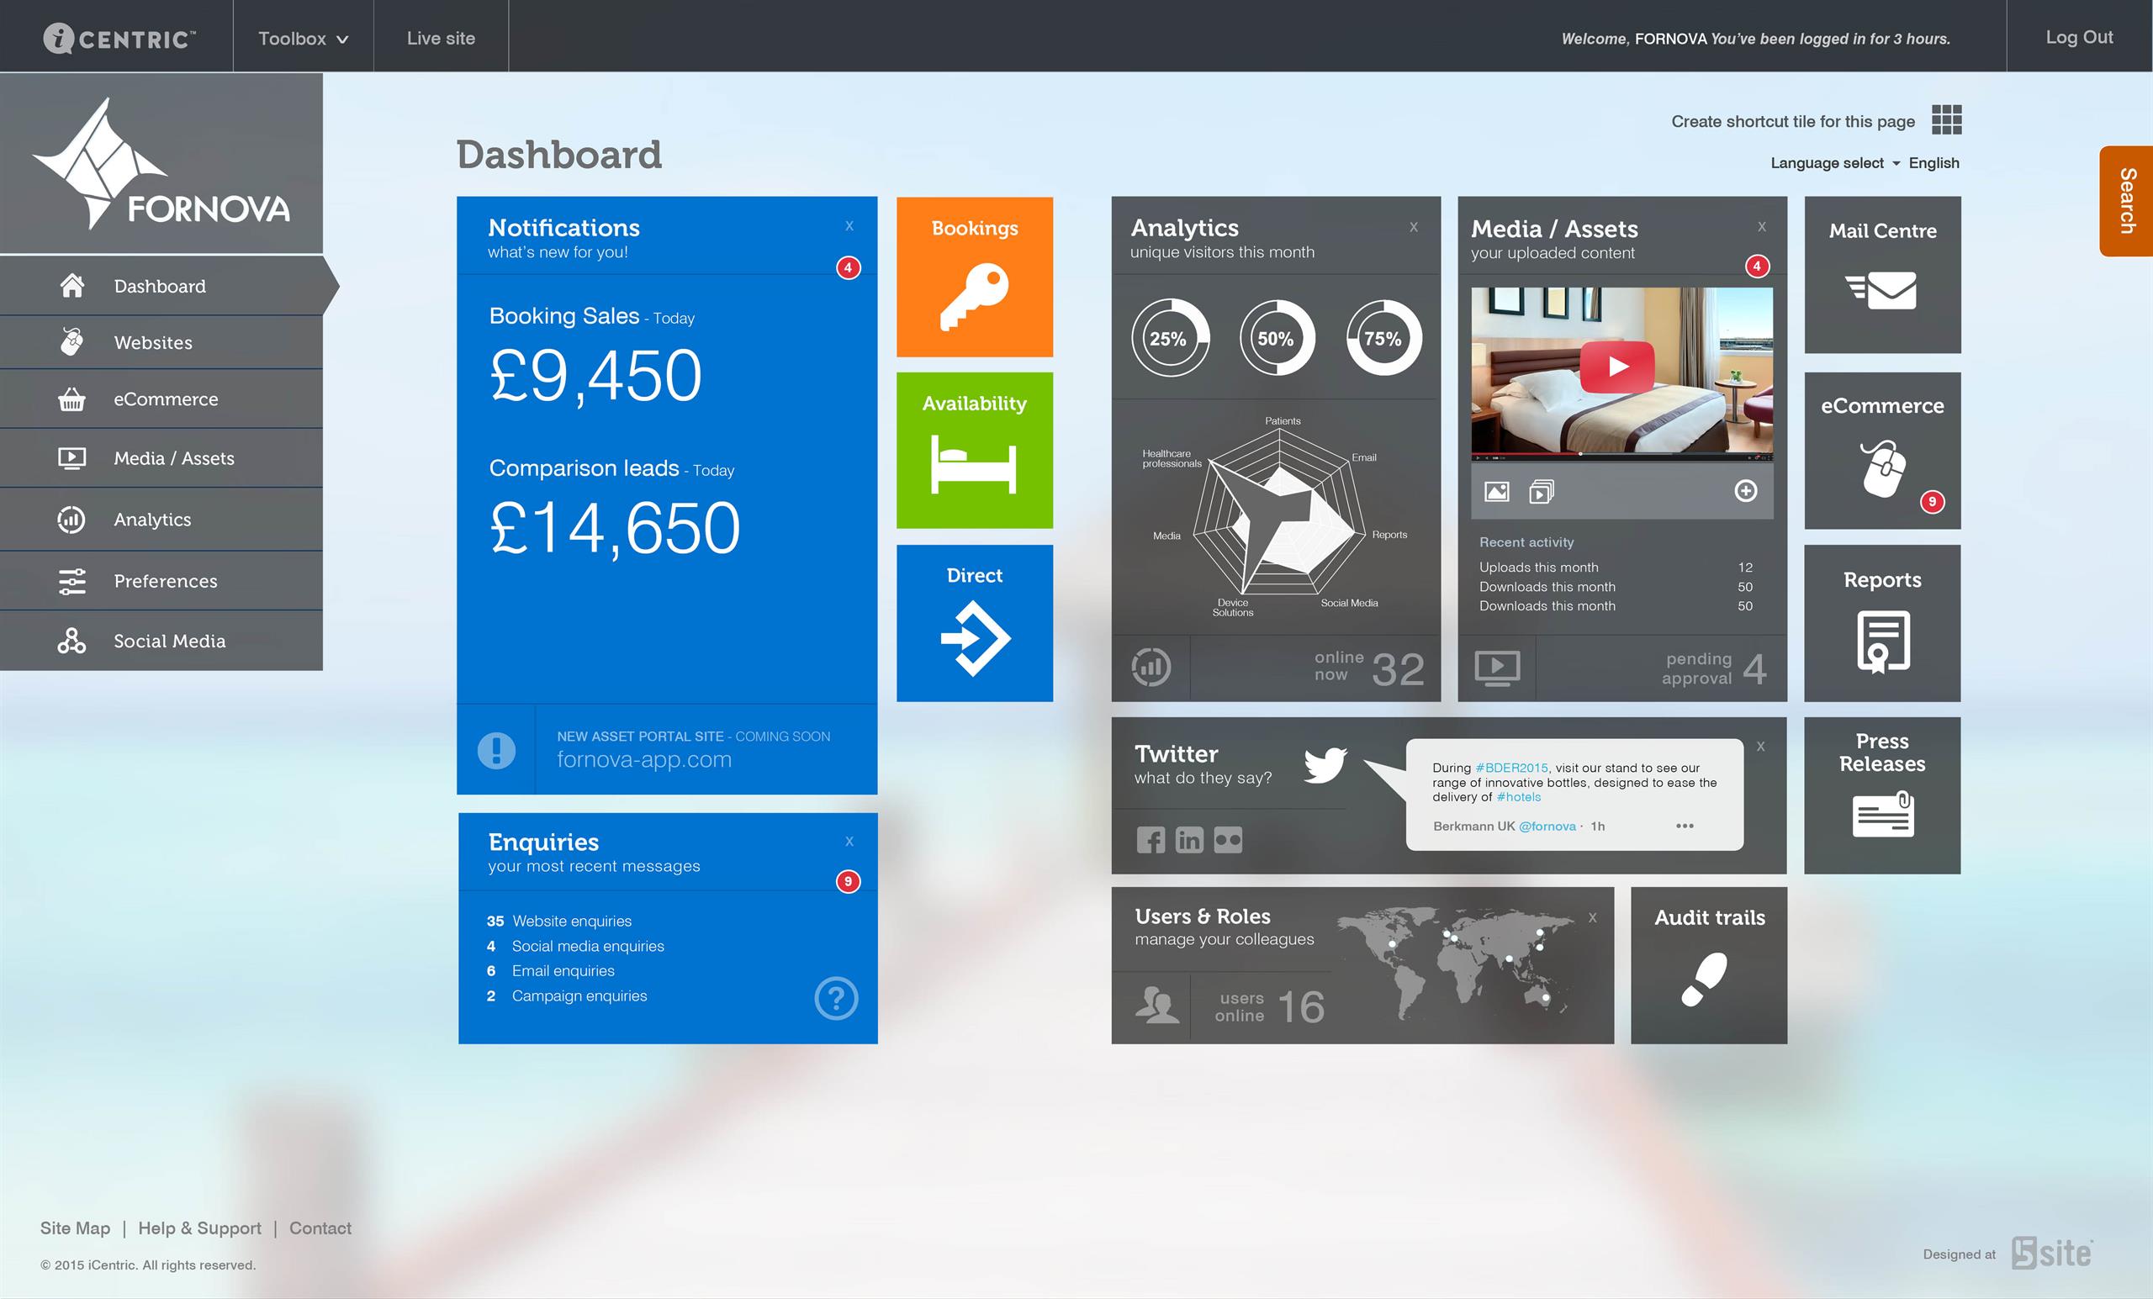2153x1299 pixels.
Task: Click the analytics bar-chart icon
Action: coord(1151,668)
